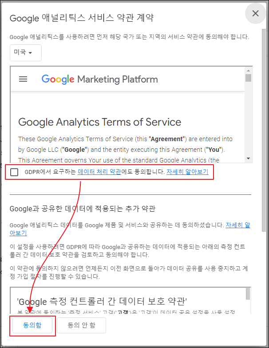269x348 pixels.
Task: Open 자세히 알아보기 link in additional terms section
Action: click(x=238, y=225)
